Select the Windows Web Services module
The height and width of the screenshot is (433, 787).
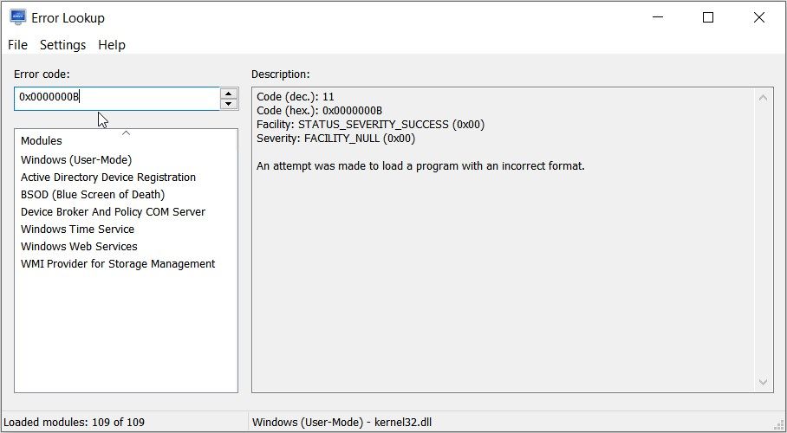79,246
